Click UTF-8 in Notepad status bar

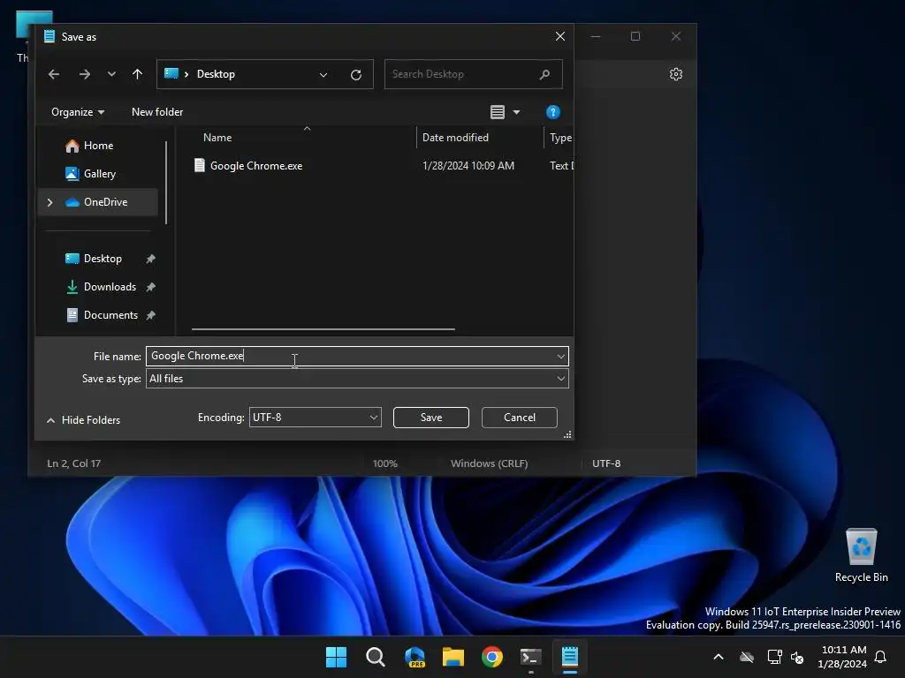pos(606,463)
